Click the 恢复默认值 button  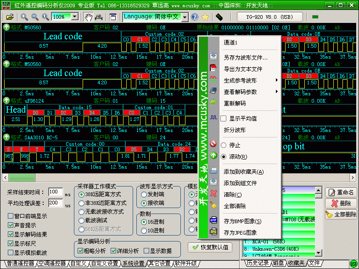209,247
